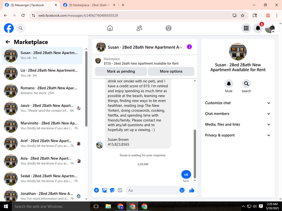The width and height of the screenshot is (282, 211).
Task: Open conversation information purple icon
Action: (190, 47)
